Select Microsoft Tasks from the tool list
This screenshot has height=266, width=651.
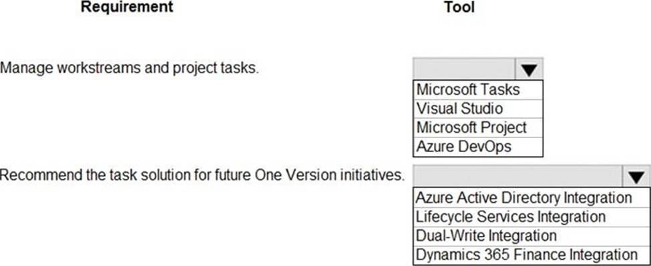point(478,90)
